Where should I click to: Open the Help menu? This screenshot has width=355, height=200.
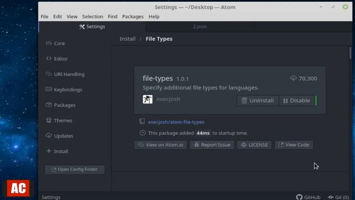[x=154, y=17]
